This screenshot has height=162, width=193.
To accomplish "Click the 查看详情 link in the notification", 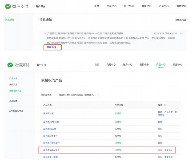I will [51, 47].
